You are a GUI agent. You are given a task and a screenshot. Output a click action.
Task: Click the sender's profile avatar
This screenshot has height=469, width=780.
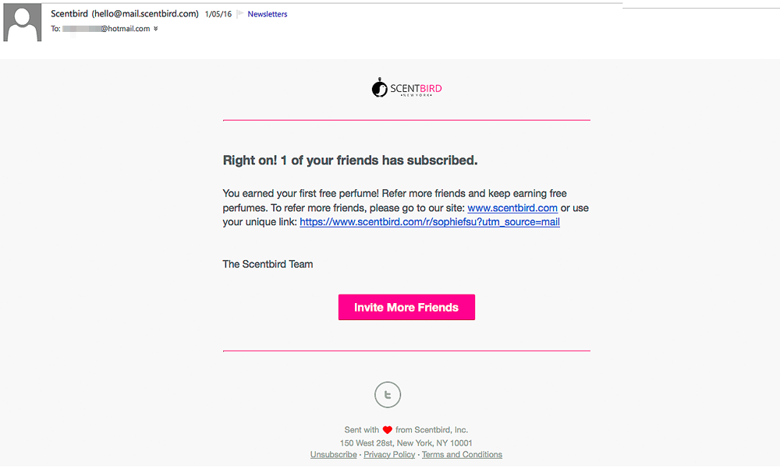point(23,23)
